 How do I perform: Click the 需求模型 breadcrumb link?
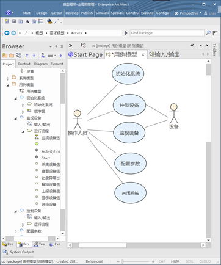tap(57, 33)
